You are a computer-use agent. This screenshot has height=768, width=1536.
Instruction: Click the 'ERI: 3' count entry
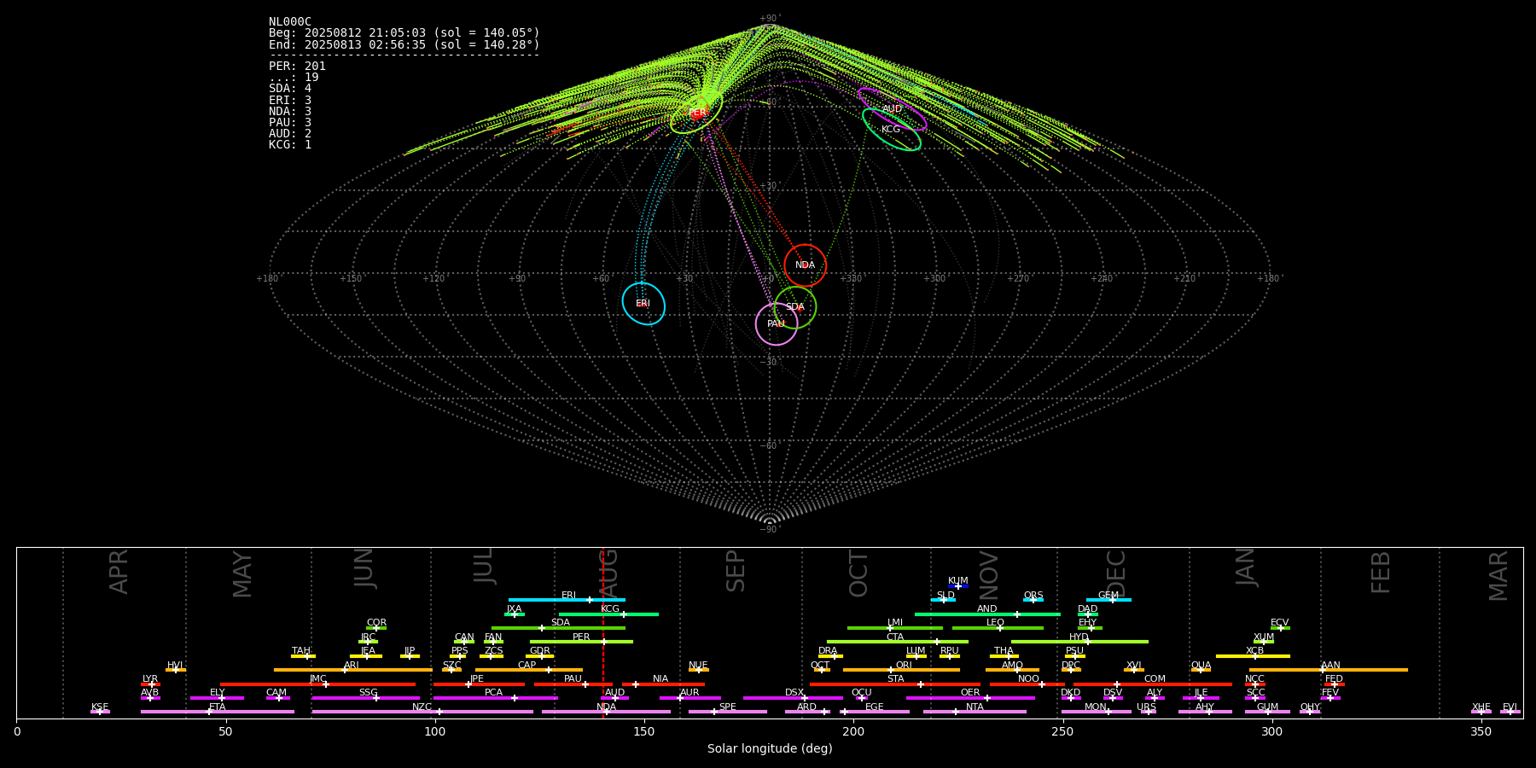[x=290, y=101]
